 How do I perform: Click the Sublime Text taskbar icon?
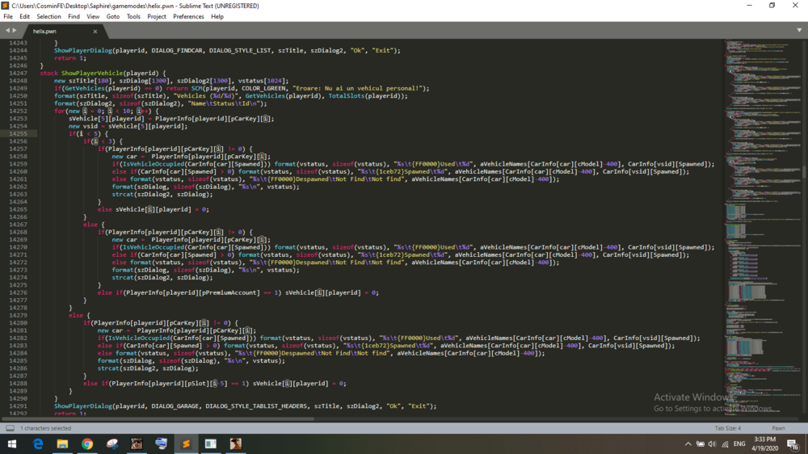pyautogui.click(x=186, y=443)
